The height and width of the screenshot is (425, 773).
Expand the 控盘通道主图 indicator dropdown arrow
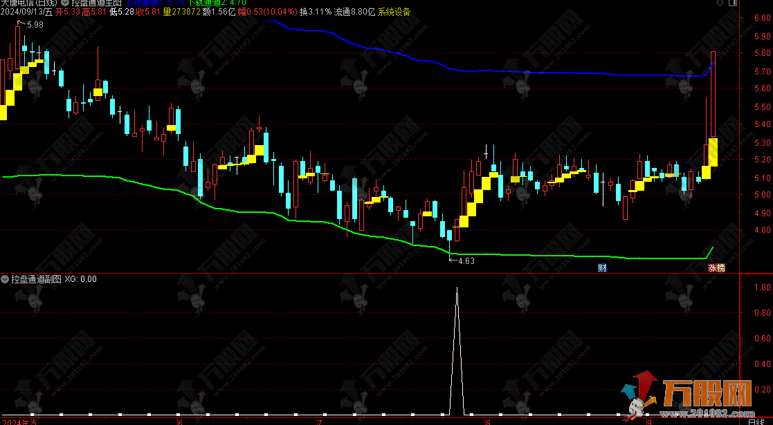(x=65, y=3)
